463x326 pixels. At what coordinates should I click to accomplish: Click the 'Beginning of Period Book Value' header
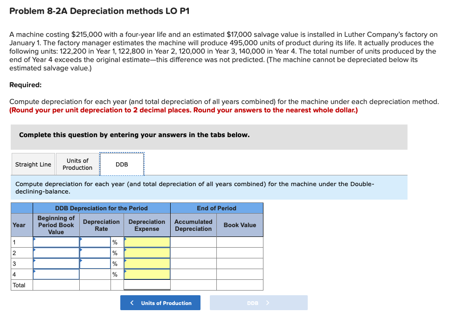click(x=56, y=225)
